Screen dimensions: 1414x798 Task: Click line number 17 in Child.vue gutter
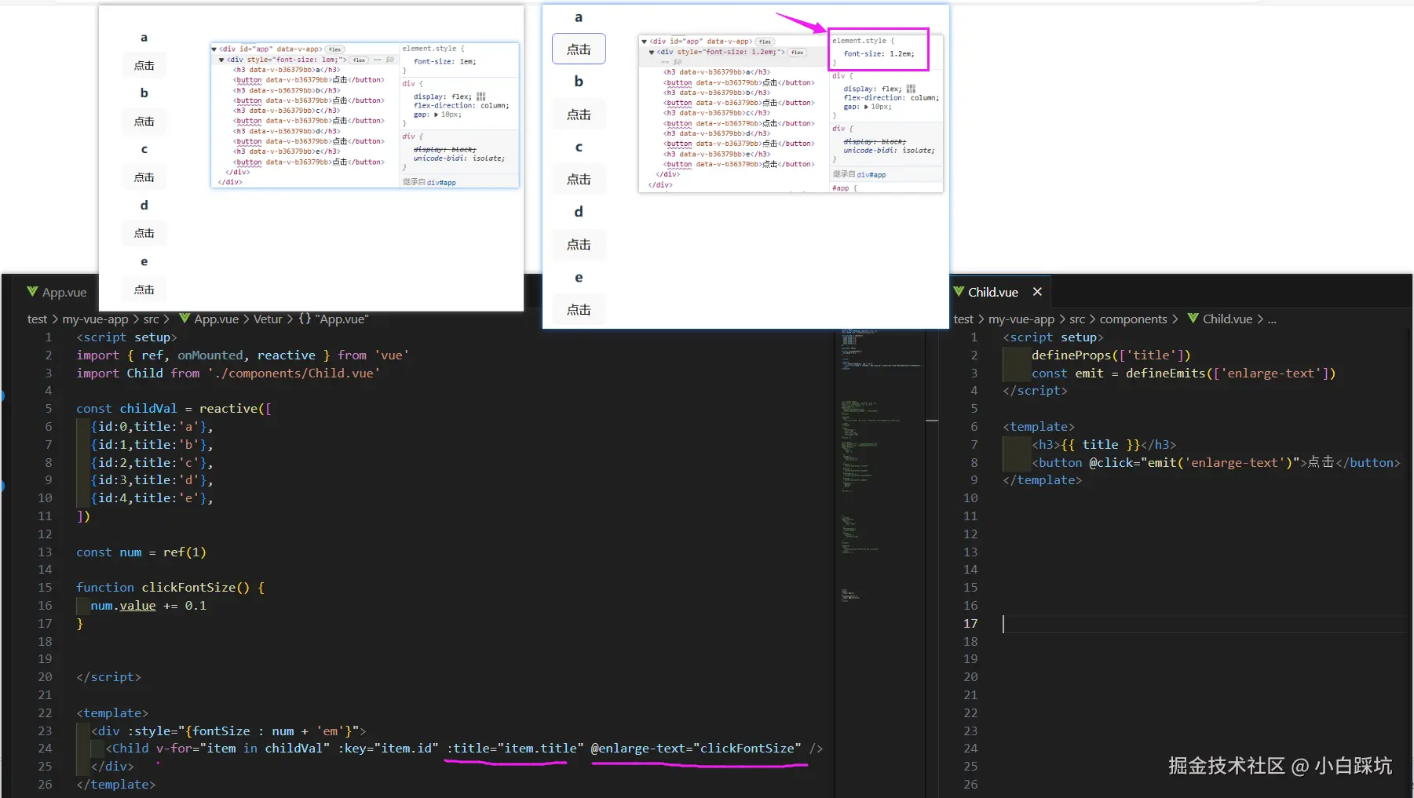(x=970, y=624)
